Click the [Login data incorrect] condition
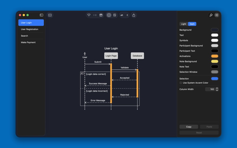This screenshot has width=237, height=148. pos(97,91)
